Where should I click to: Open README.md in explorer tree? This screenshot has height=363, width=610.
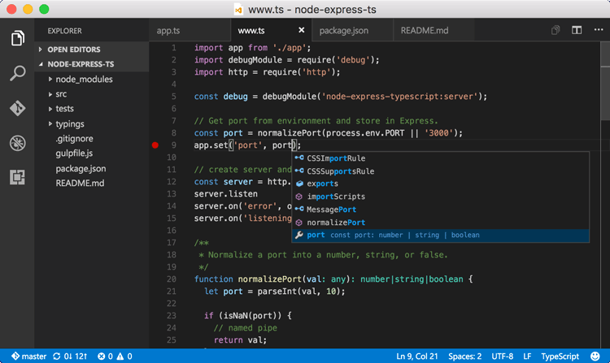coord(92,183)
